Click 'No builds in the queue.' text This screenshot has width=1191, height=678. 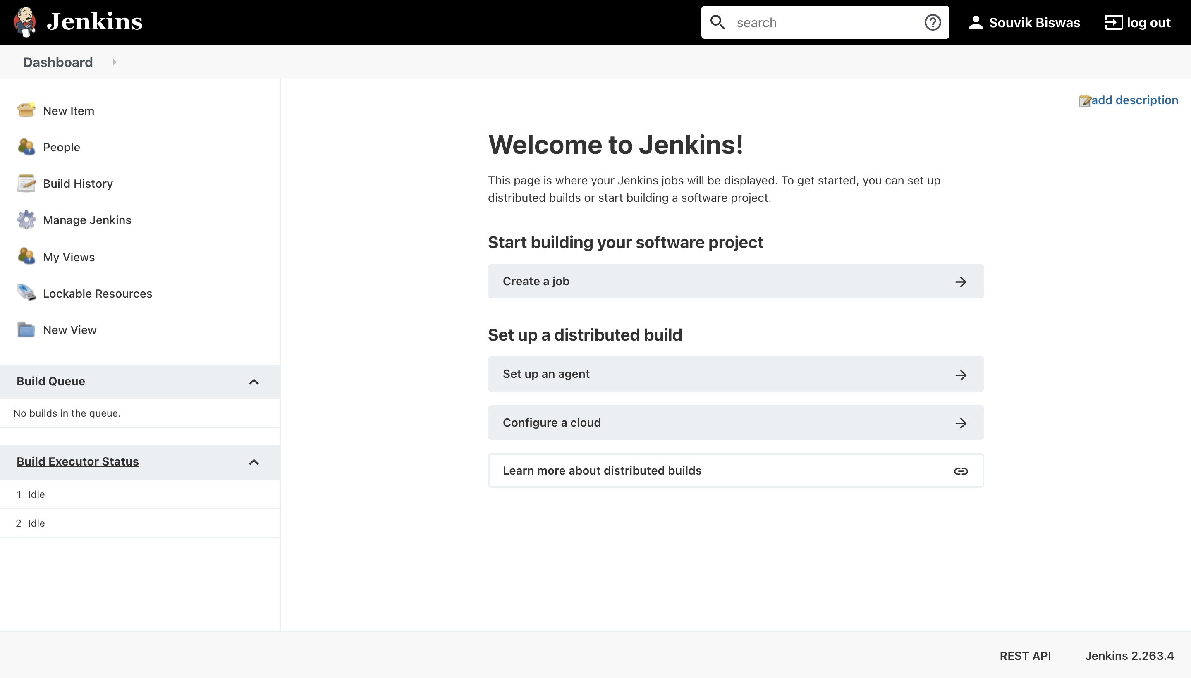67,413
